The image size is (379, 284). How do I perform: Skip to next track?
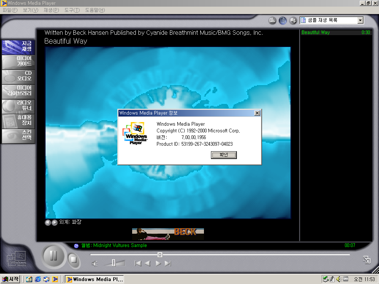pyautogui.click(x=168, y=263)
